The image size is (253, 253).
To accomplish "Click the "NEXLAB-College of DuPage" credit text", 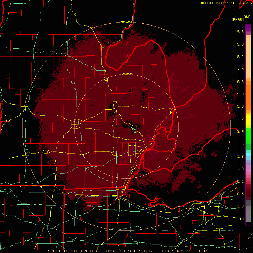I will [225, 3].
